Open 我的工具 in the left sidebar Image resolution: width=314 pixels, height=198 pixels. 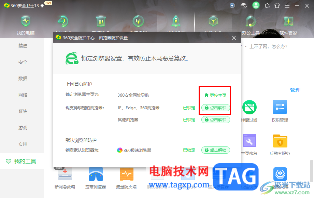[22, 161]
